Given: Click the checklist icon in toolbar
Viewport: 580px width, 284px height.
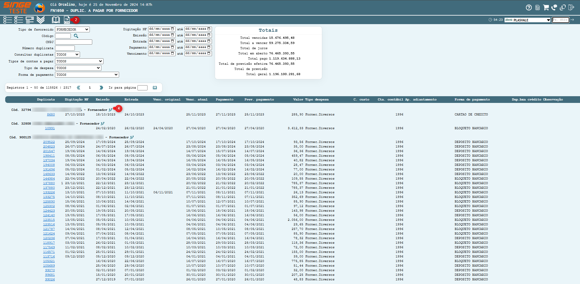Looking at the screenshot, I should pos(18,20).
